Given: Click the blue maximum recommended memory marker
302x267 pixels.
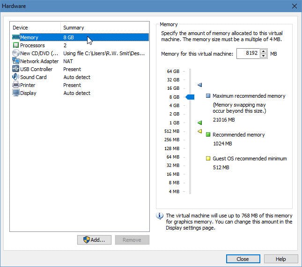Looking at the screenshot, I should click(x=200, y=85).
